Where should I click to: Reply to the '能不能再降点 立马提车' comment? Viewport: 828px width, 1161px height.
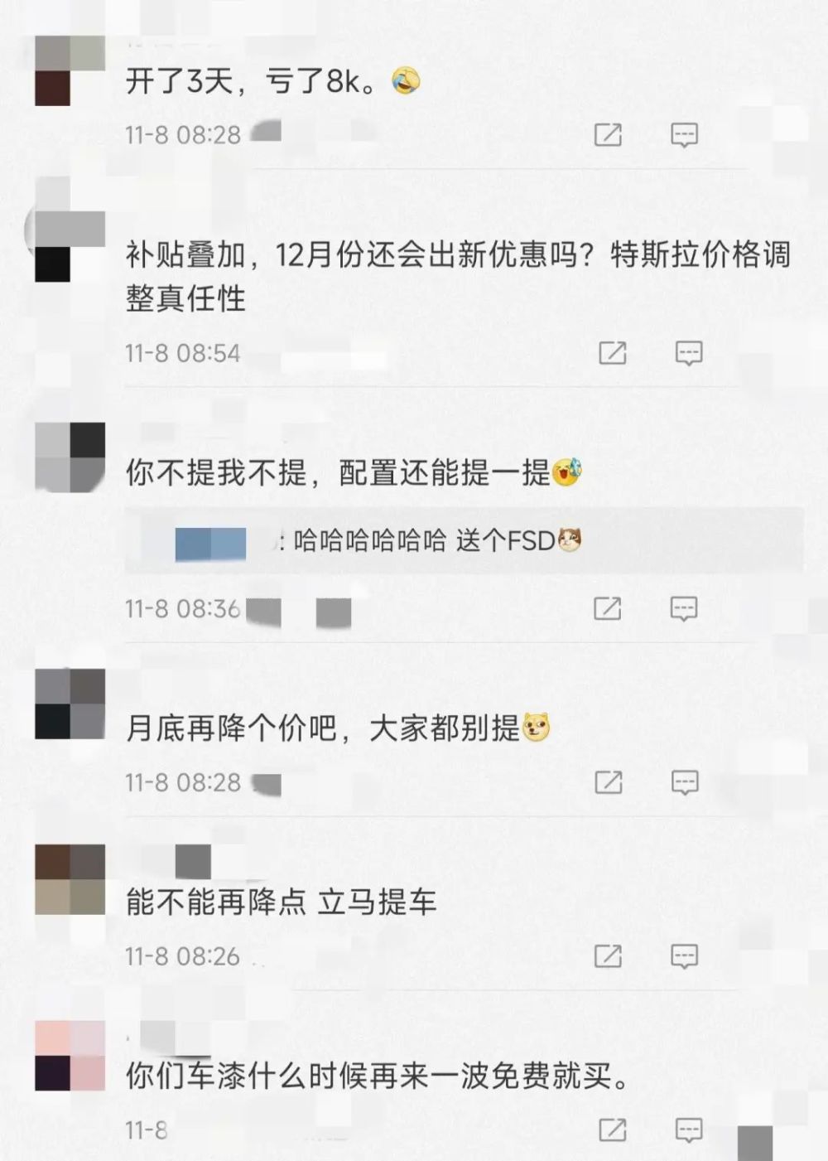click(684, 956)
